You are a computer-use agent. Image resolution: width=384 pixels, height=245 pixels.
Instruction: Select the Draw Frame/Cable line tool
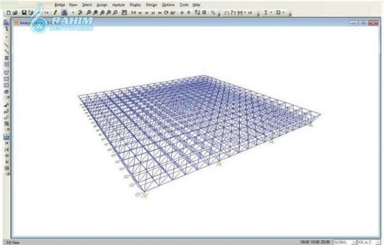pos(6,45)
